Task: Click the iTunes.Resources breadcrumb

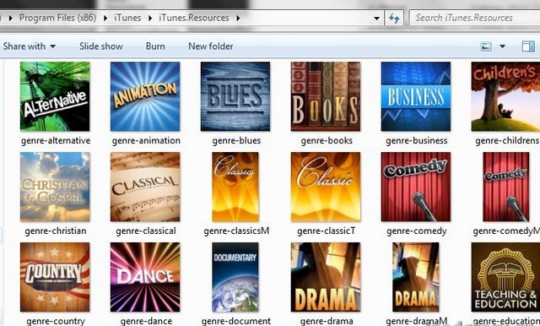Action: 194,18
